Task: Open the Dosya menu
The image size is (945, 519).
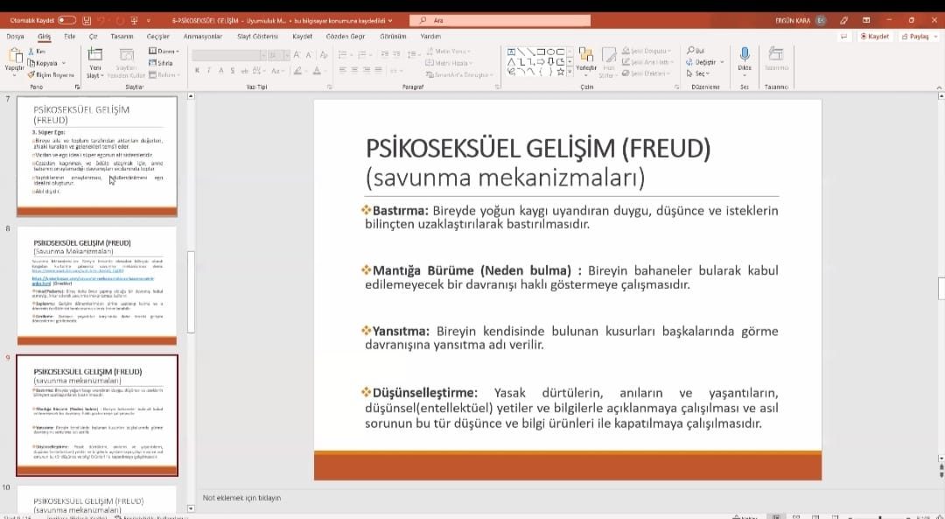Action: point(16,37)
